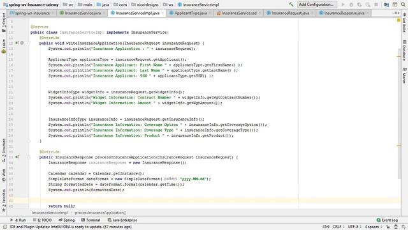Click the Add Configuration... dropdown
This screenshot has width=408, height=230.
317,4
